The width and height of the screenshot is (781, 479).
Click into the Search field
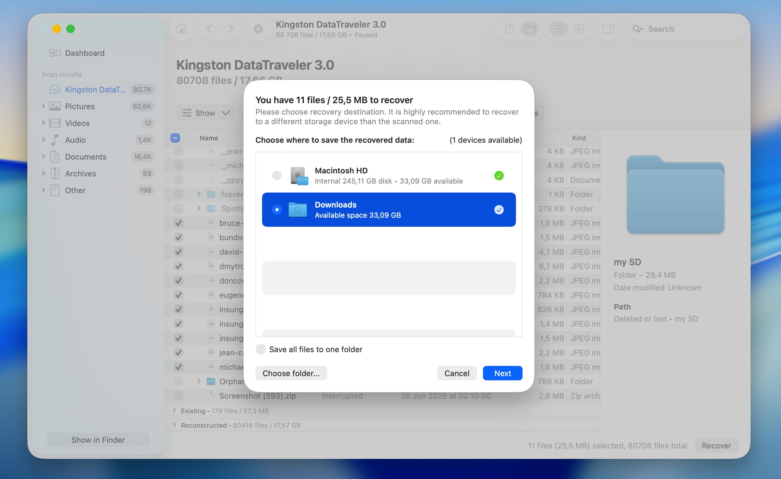(686, 29)
